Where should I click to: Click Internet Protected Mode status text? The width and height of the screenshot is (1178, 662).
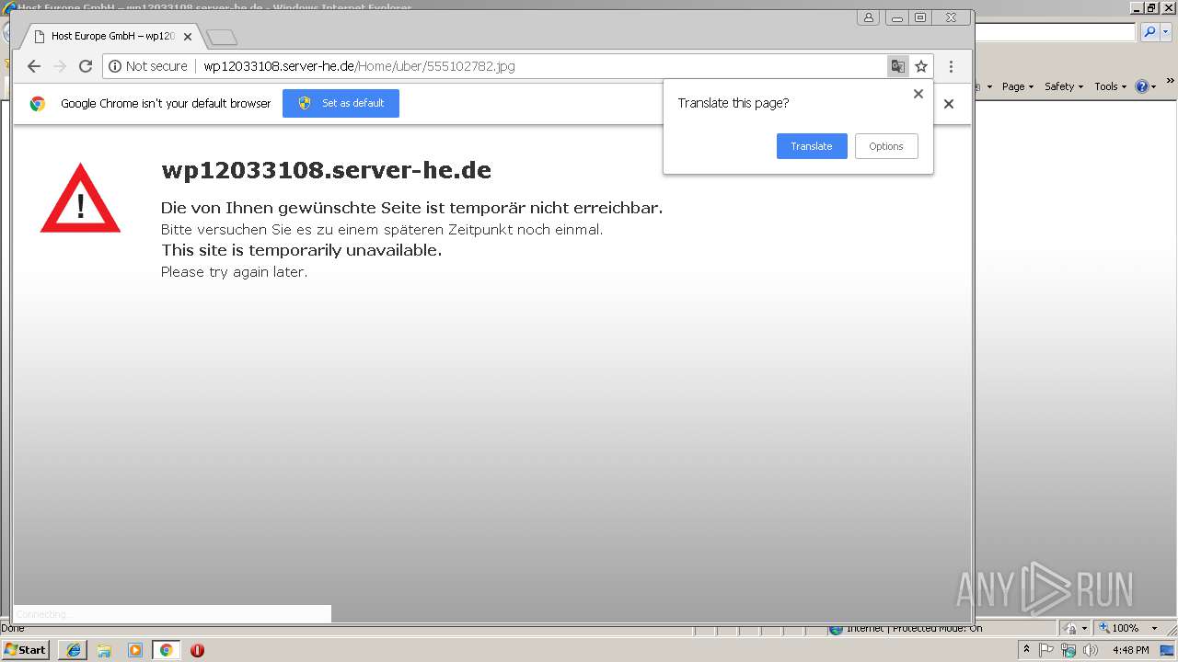(x=914, y=628)
